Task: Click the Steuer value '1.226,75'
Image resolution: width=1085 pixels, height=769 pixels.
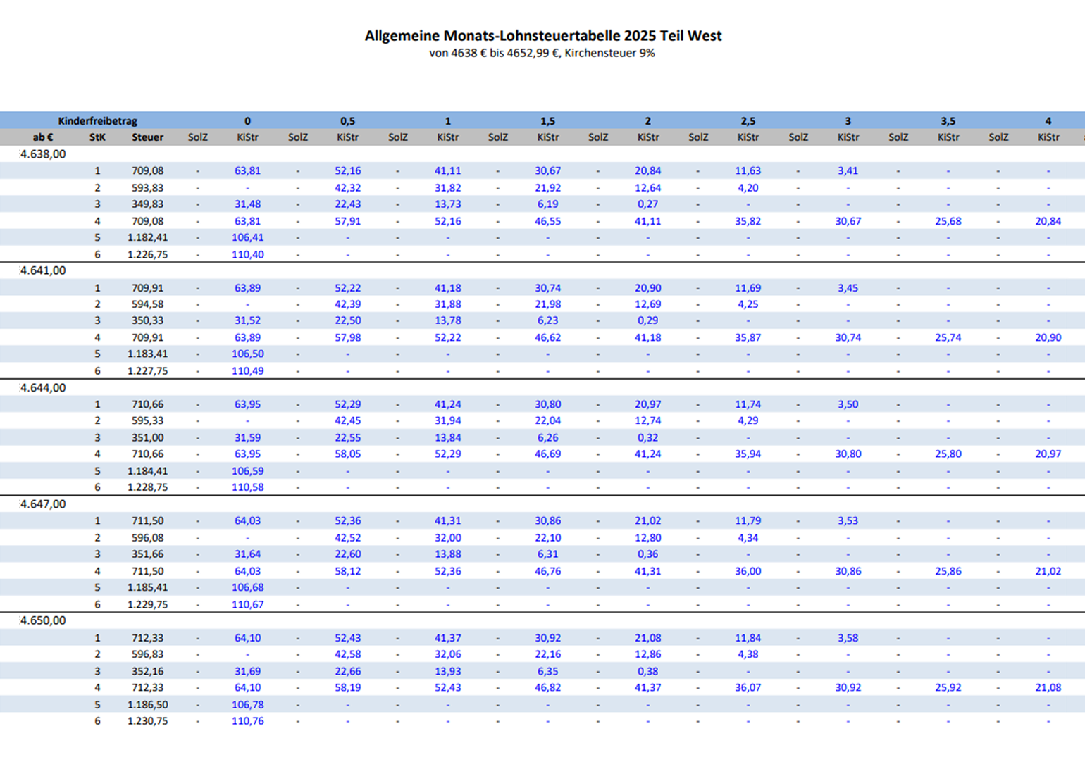Action: point(147,254)
